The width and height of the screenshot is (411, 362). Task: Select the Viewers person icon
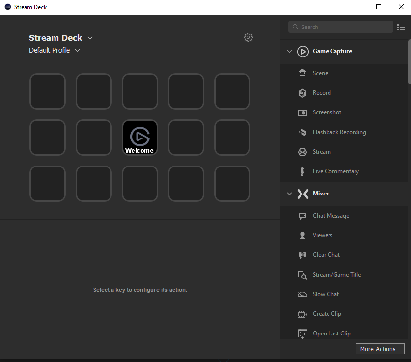point(302,236)
